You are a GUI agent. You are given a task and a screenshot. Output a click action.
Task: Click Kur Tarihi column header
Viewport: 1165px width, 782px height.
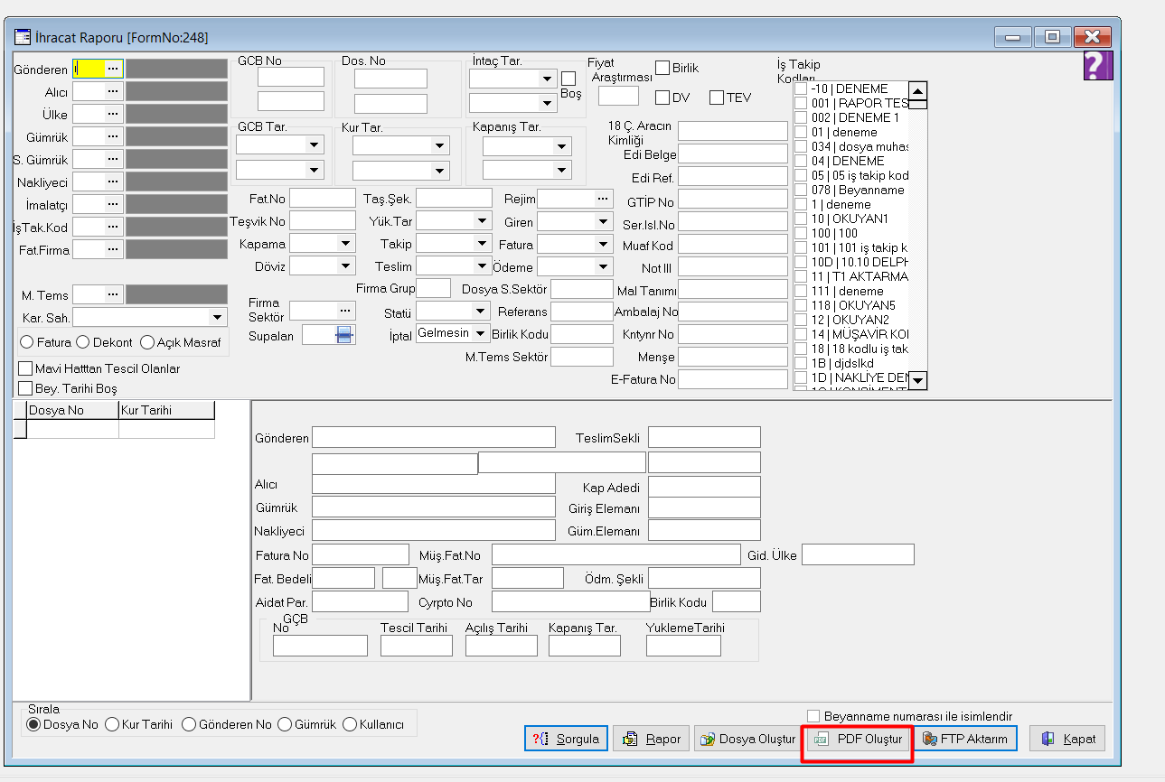coord(166,410)
